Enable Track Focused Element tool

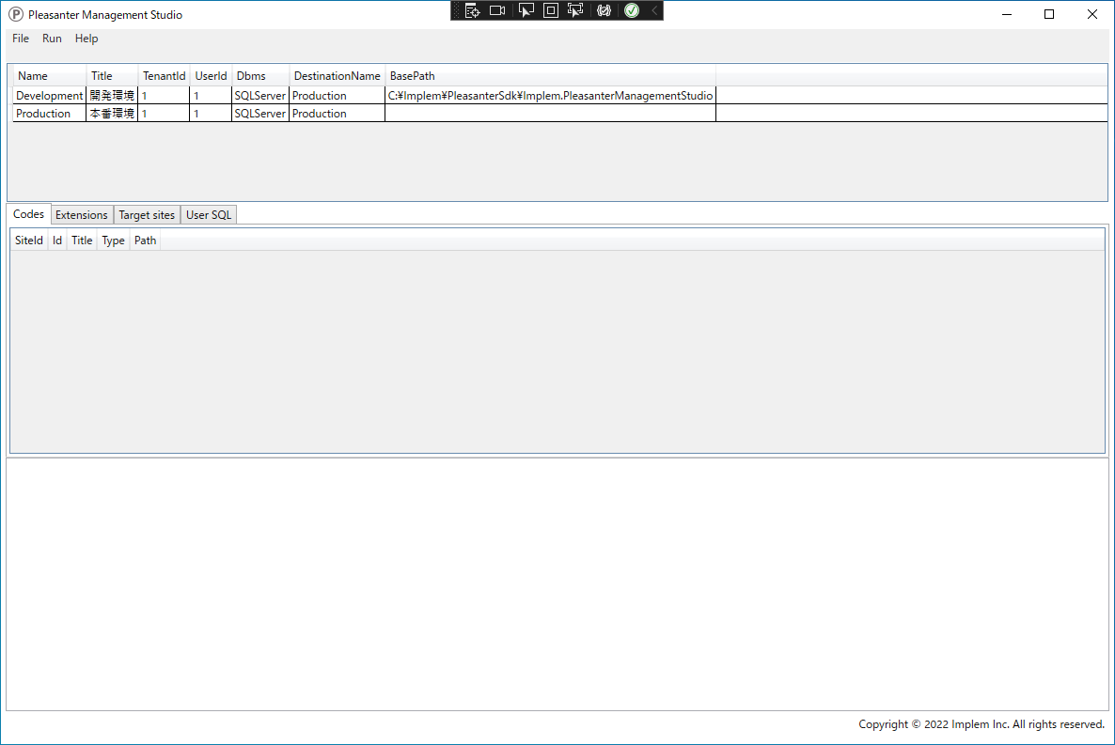tap(575, 10)
